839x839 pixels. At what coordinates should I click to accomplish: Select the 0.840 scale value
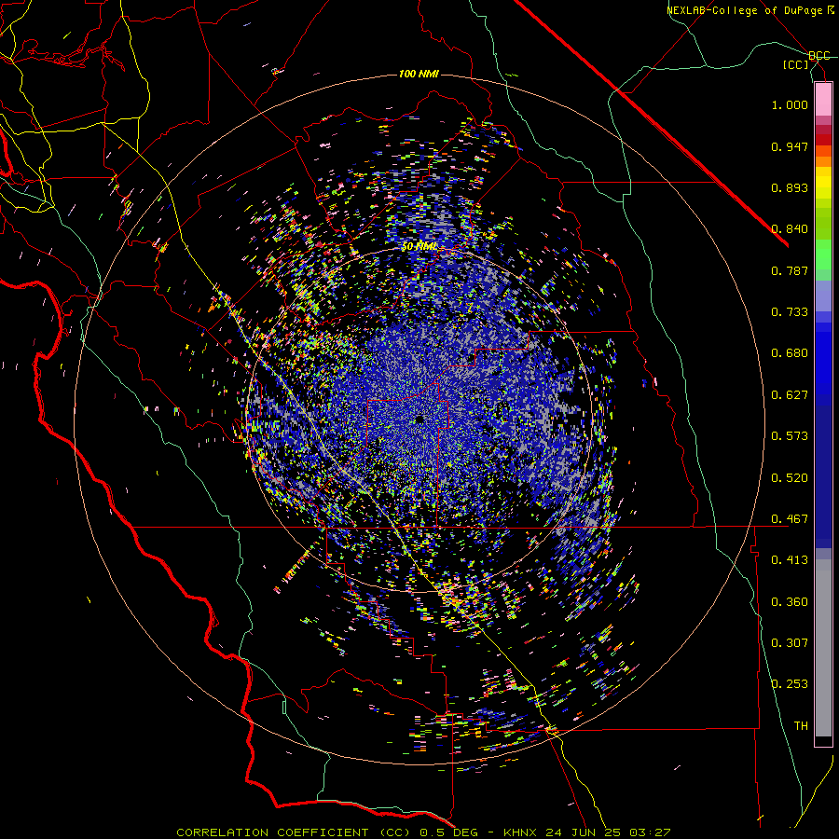click(x=790, y=229)
